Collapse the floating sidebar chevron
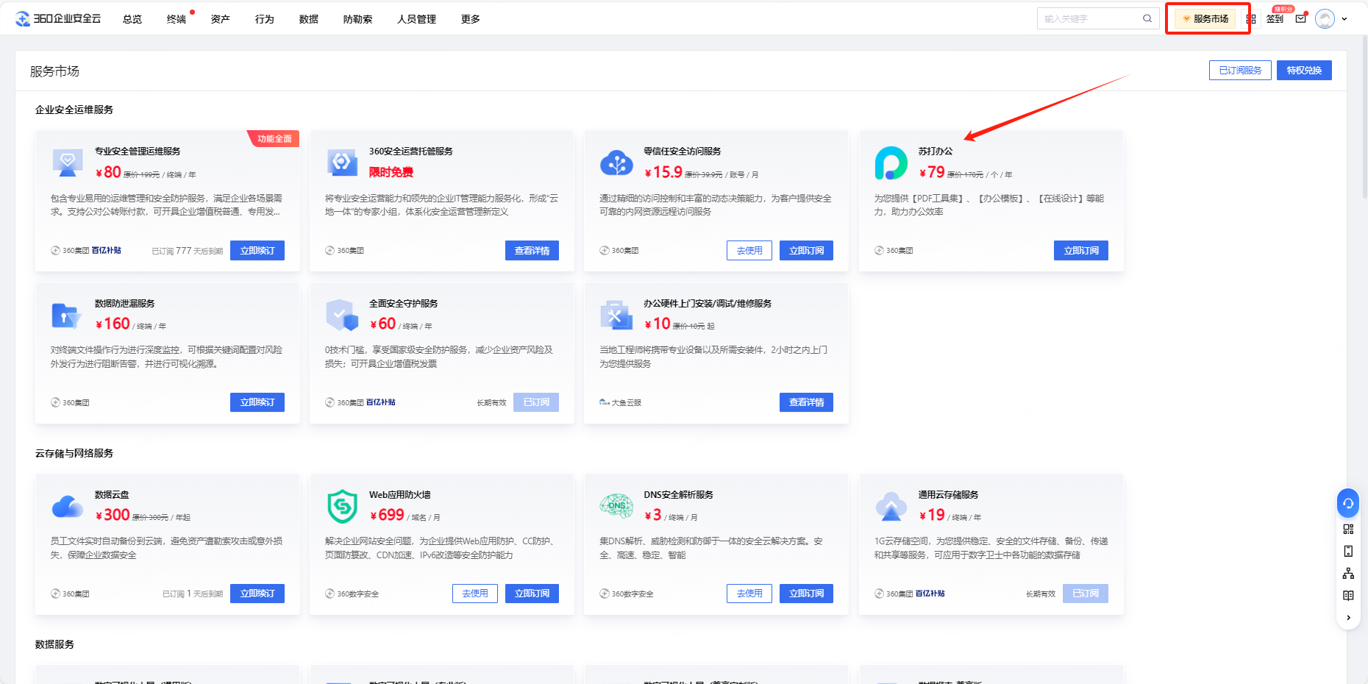Viewport: 1368px width, 684px height. coord(1348,618)
